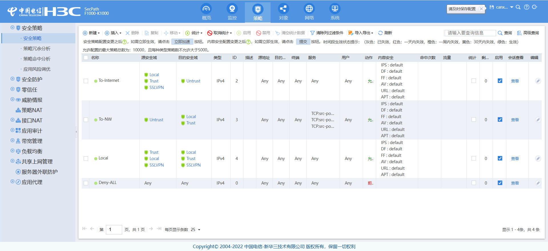The height and width of the screenshot is (251, 548).
Task: Select the Deny-ALL policy row checkbox
Action: click(86, 183)
